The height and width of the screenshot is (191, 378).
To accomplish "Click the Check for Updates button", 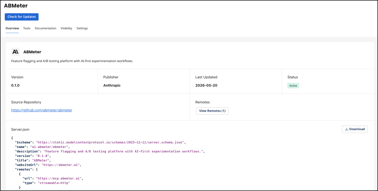I will coord(22,17).
